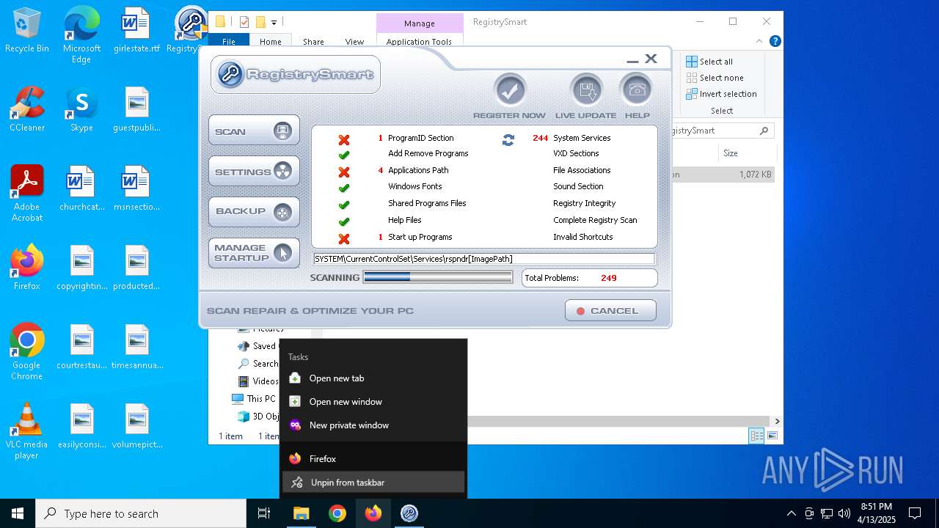Click the Total Problems count 249

click(608, 278)
